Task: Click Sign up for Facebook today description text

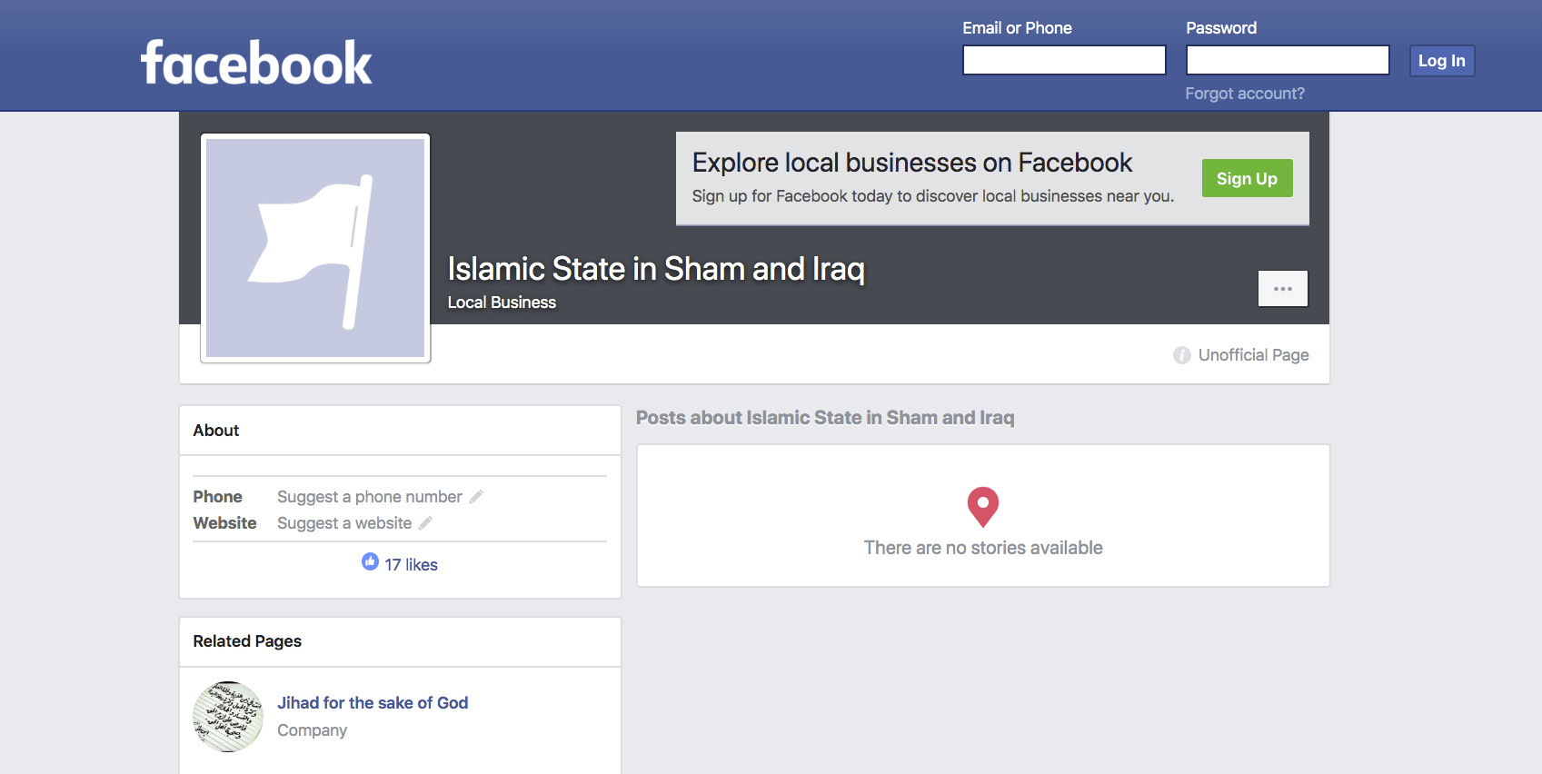Action: [933, 196]
